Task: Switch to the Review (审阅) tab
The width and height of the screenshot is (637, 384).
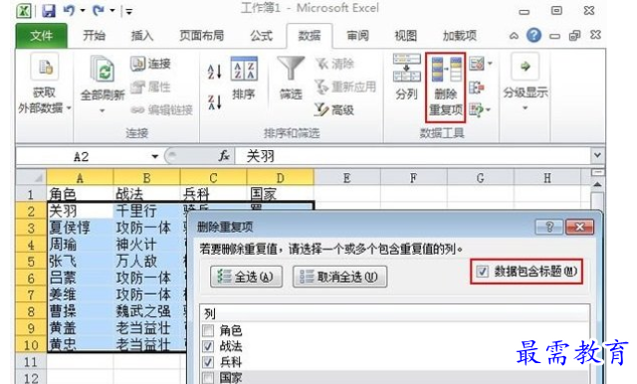Action: pos(357,36)
